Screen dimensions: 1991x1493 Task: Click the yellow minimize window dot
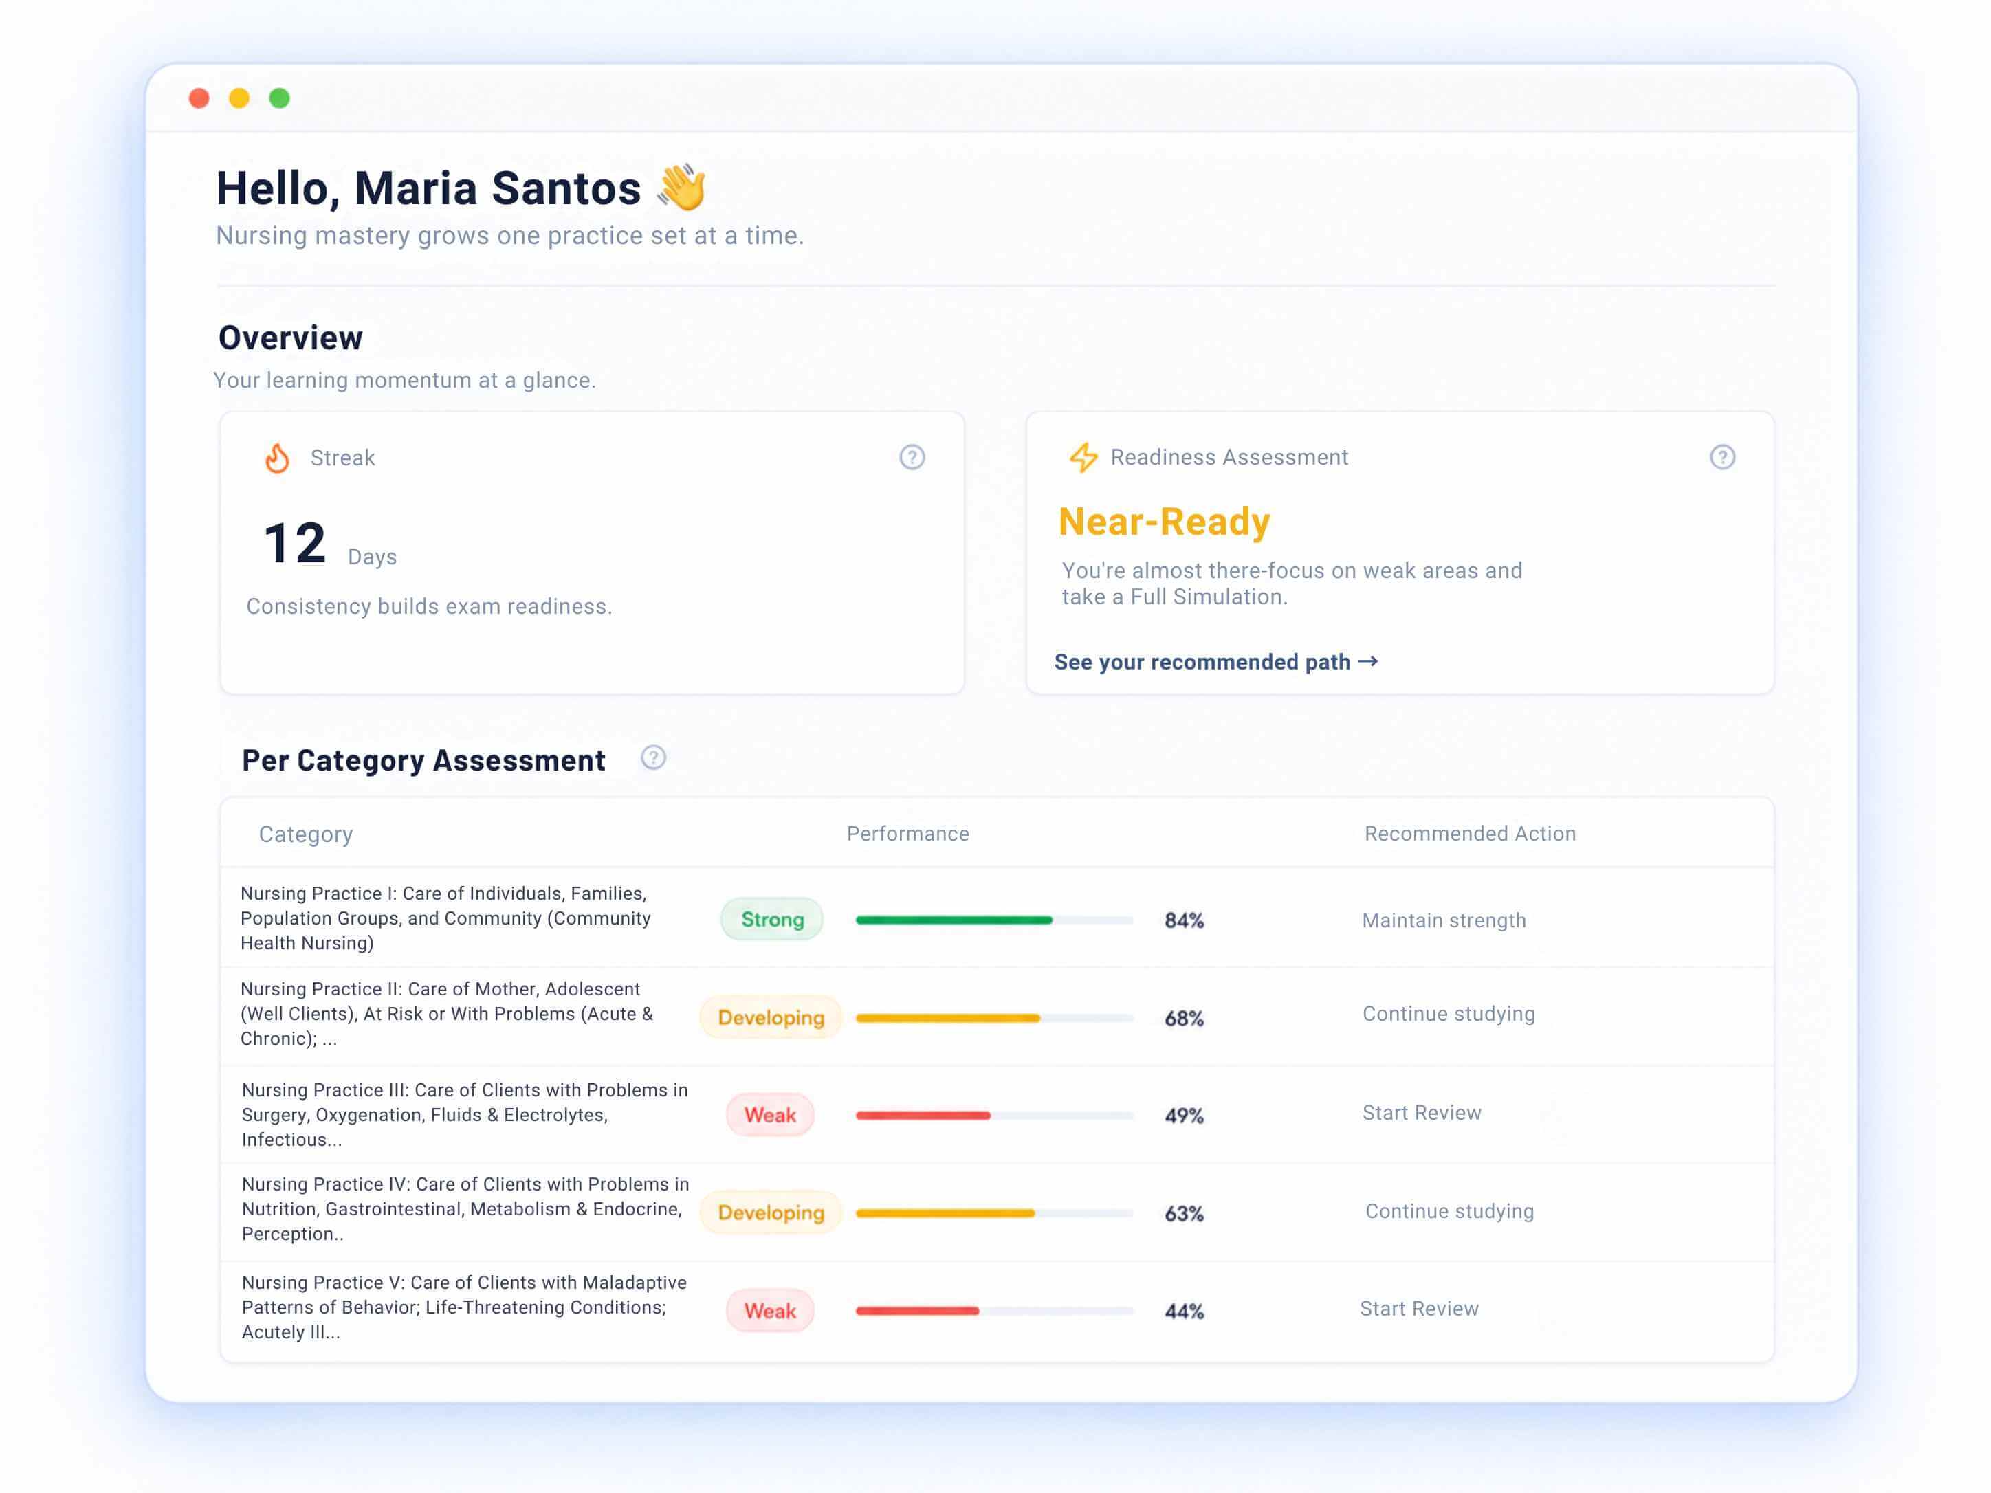click(239, 98)
